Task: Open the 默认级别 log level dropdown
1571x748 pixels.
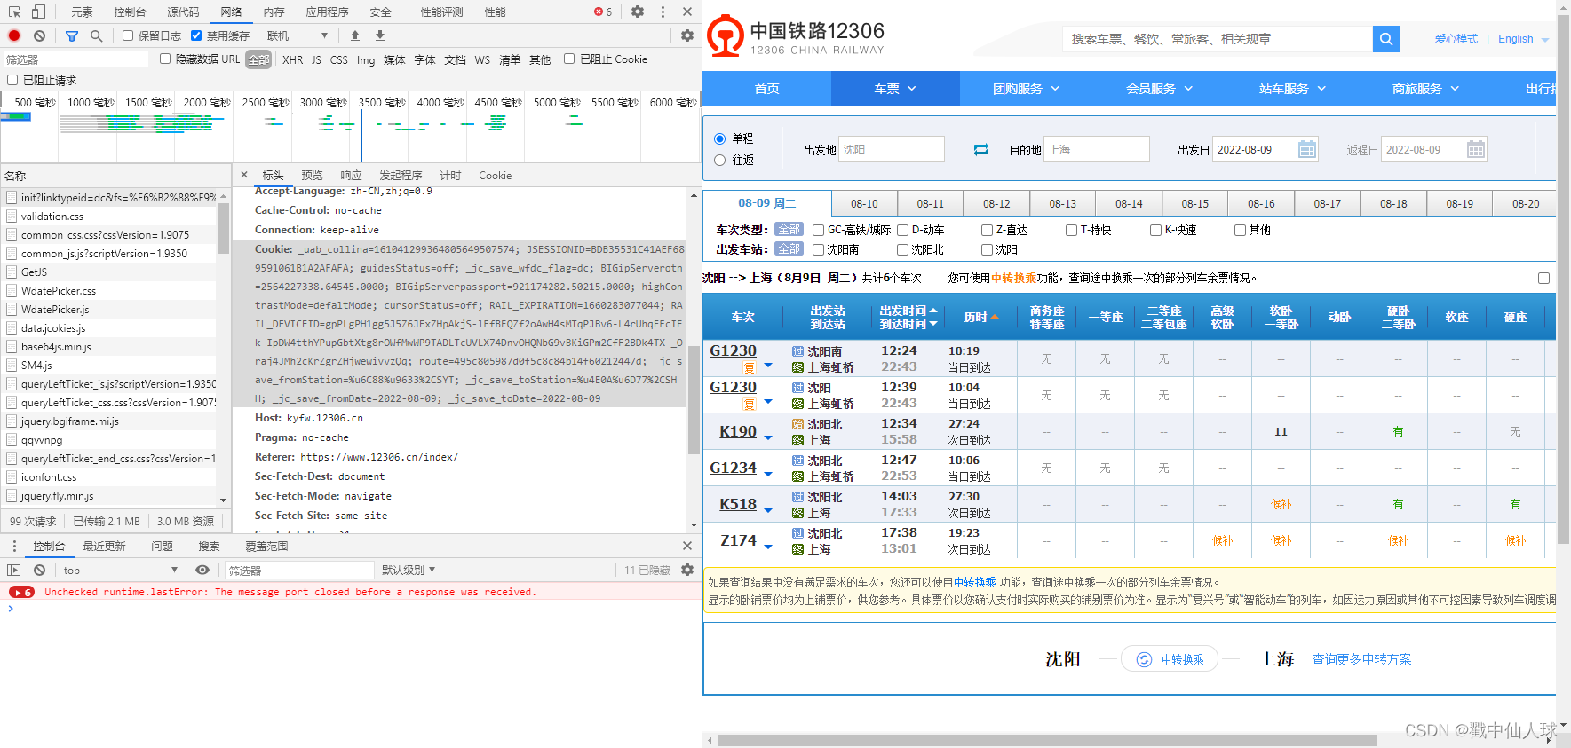Action: tap(409, 570)
